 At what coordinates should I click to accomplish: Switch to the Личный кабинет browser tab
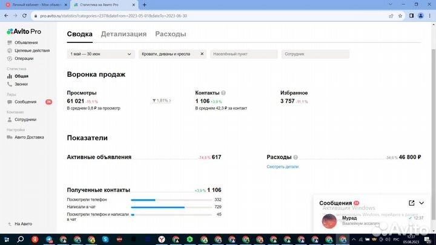(36, 5)
